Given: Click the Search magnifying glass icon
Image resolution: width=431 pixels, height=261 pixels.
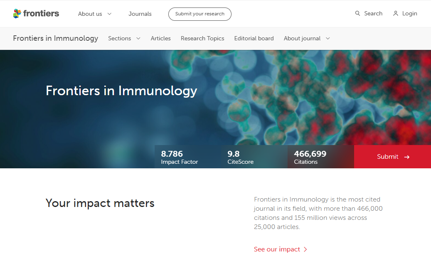Looking at the screenshot, I should tap(357, 14).
